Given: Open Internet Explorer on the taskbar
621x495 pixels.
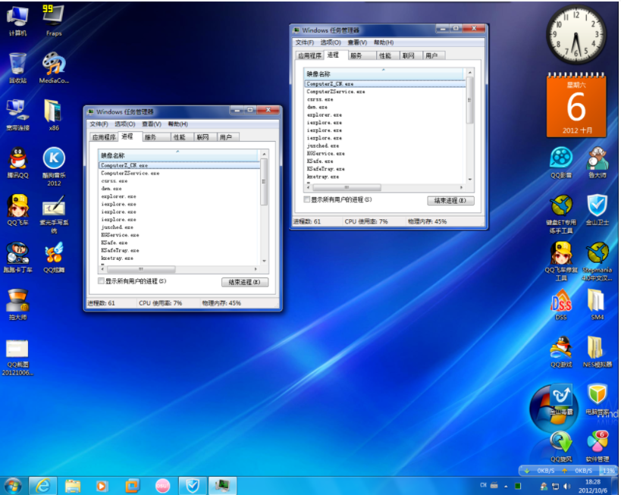Looking at the screenshot, I should click(x=42, y=485).
